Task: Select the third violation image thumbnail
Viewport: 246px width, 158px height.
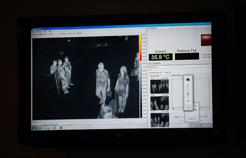Action: [159, 118]
